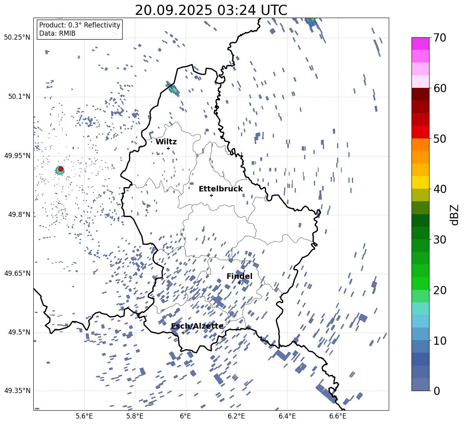Click the yellow swatch just above 40 dBZ

tap(420, 182)
